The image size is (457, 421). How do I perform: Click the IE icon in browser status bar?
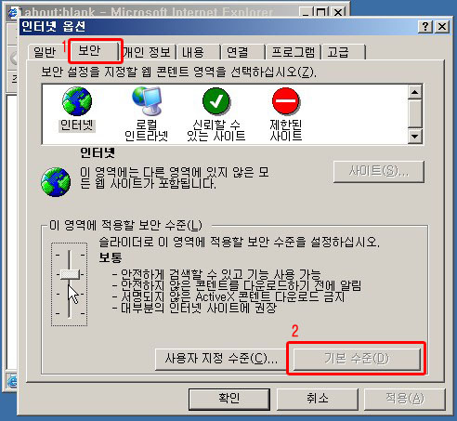[x=12, y=382]
